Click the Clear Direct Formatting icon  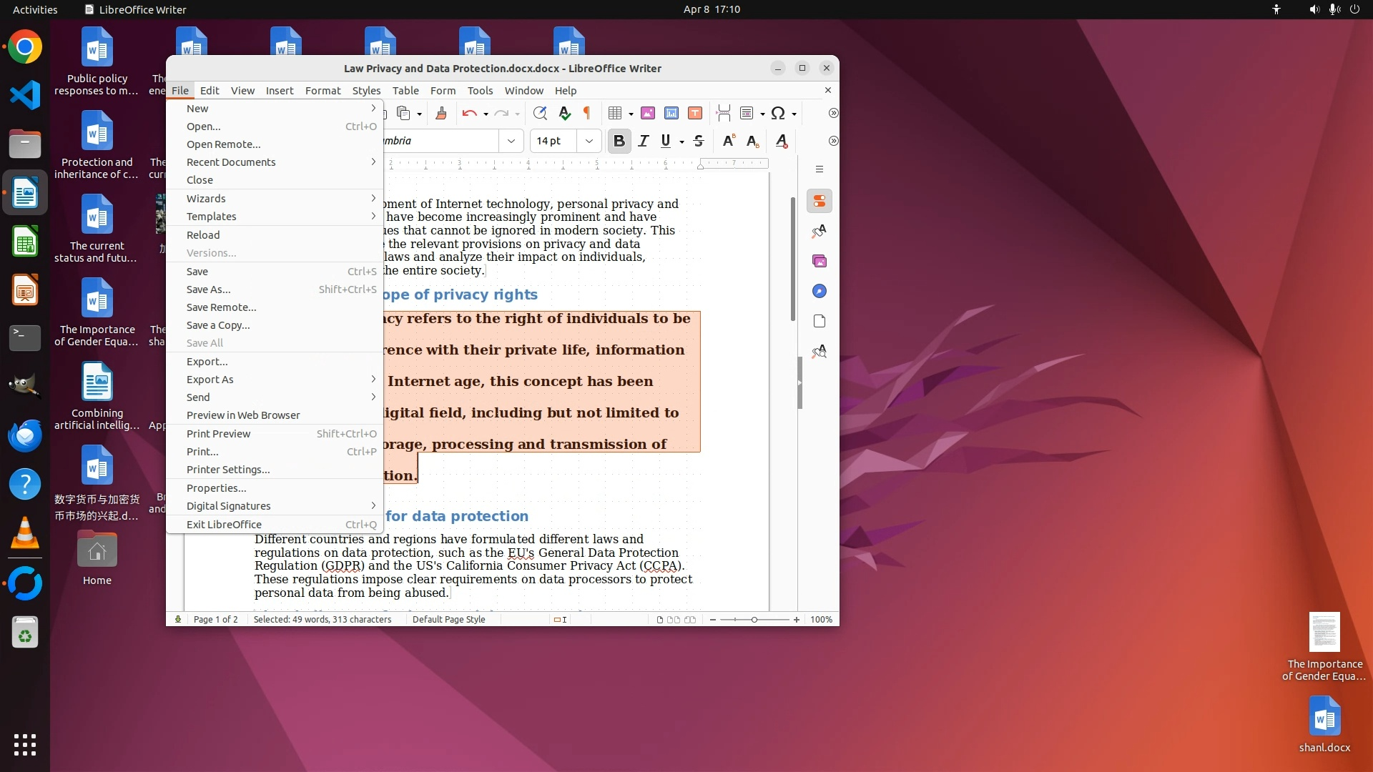tap(782, 141)
